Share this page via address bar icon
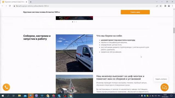Screen dimensions: 175x98 (157, 6)
